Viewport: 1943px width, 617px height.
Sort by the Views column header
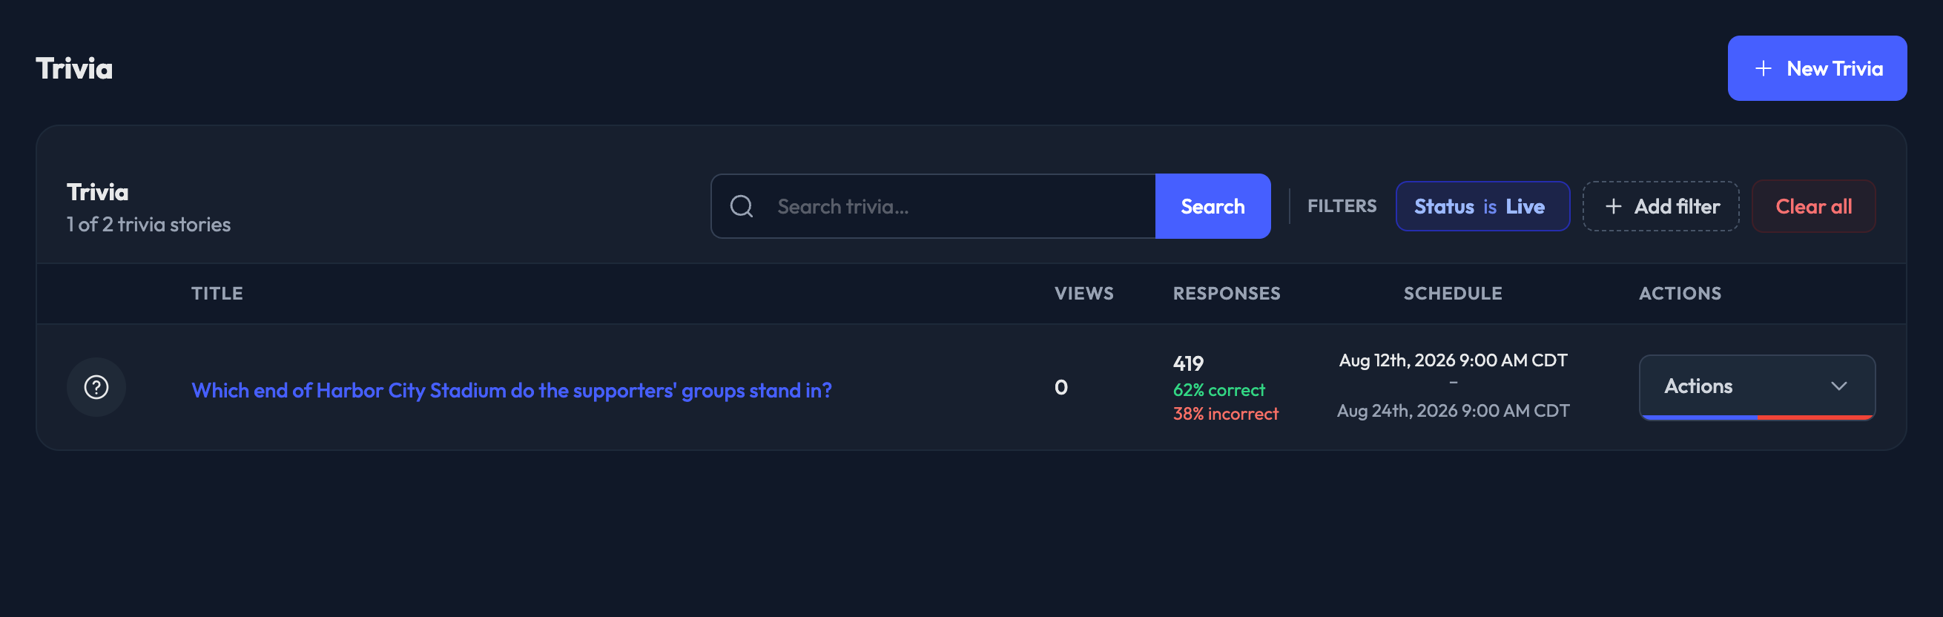pyautogui.click(x=1084, y=294)
